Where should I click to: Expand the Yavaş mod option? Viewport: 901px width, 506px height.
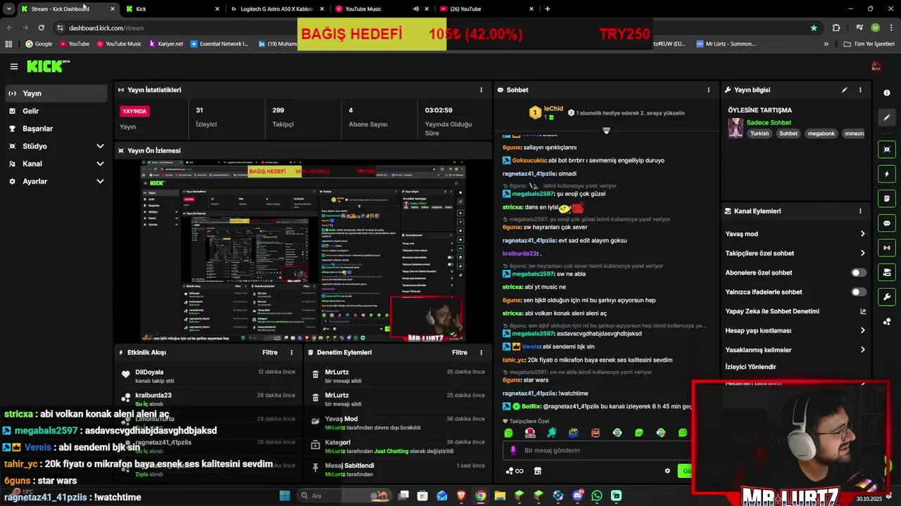(x=795, y=234)
